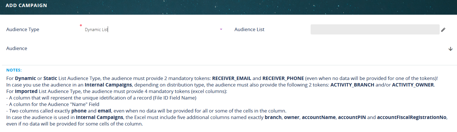Viewport: 457px width, 132px height.
Task: Click the Audience List label
Action: pos(249,29)
